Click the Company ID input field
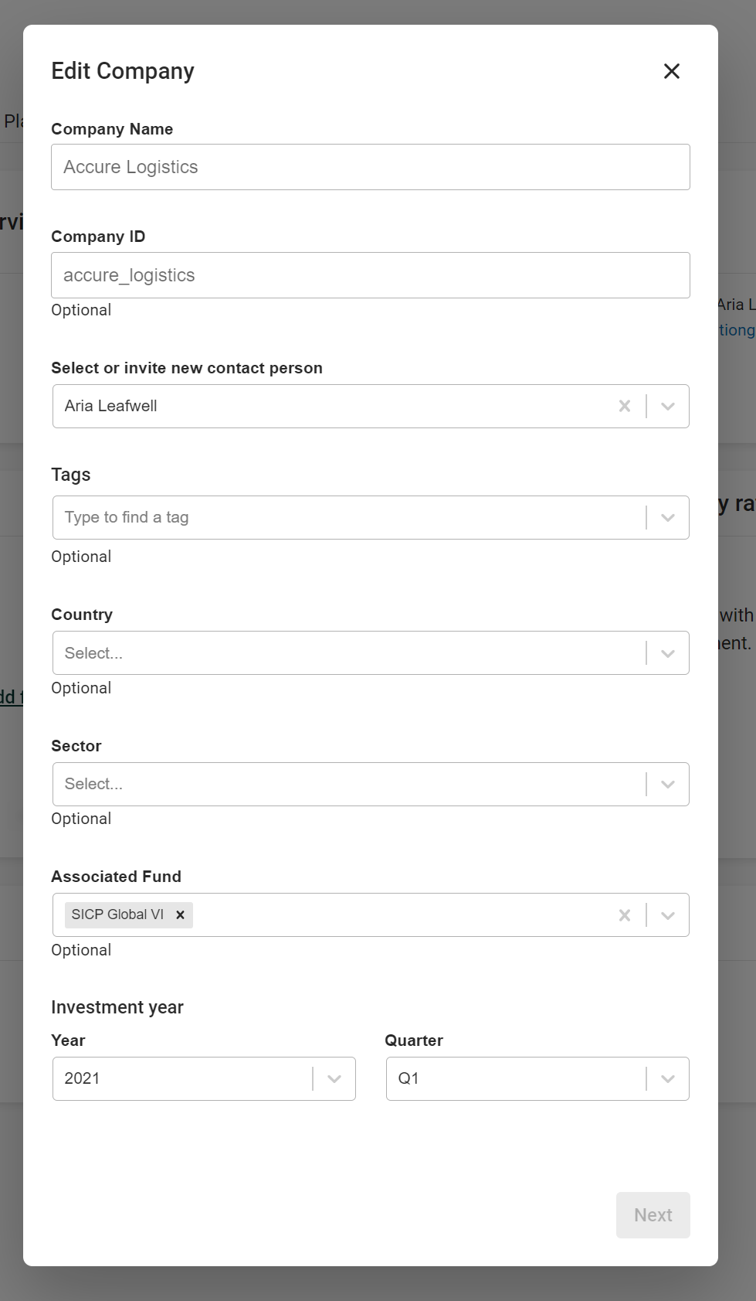756x1301 pixels. pos(371,275)
